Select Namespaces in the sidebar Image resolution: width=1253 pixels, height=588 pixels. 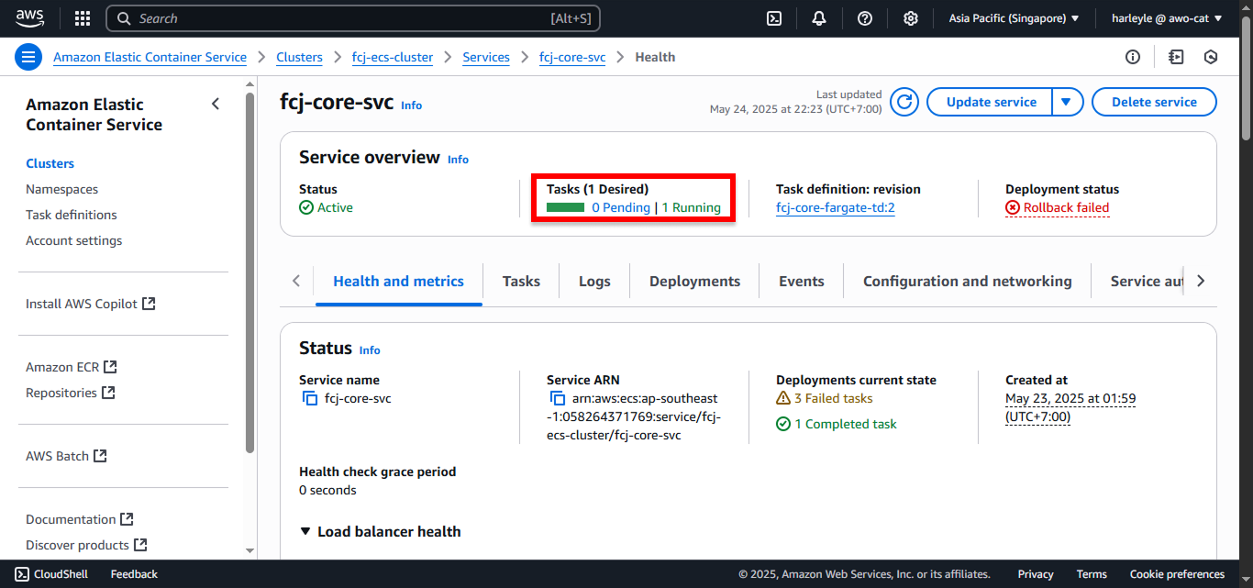[61, 189]
